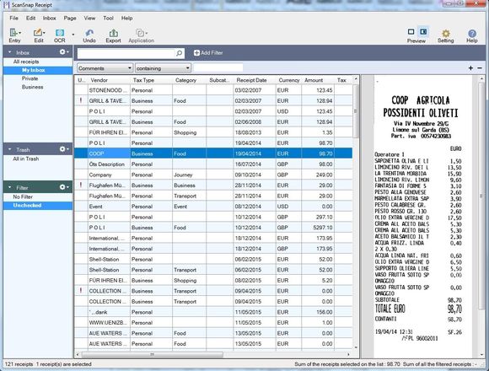Open the Help menu
489x371 pixels.
[x=127, y=18]
